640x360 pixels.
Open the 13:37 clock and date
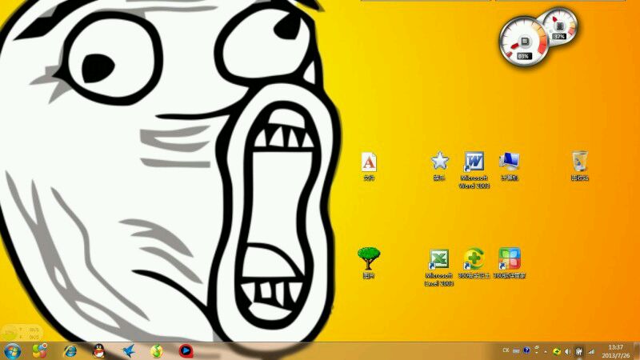point(615,351)
